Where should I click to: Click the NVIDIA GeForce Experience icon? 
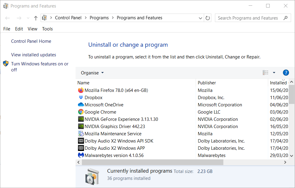point(81,119)
